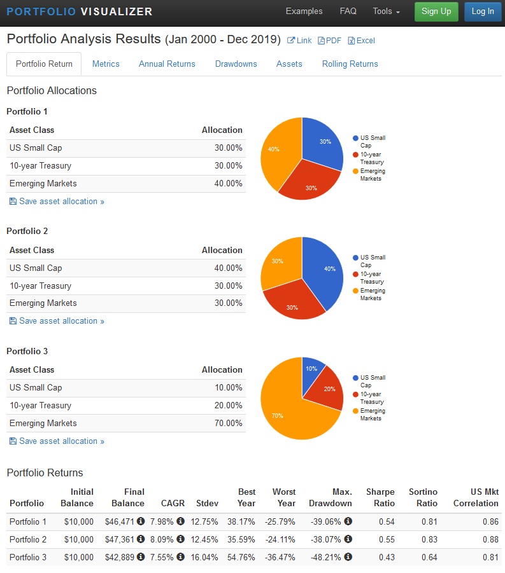Click the 12.75% Stdev value for Portfolio 1
The height and width of the screenshot is (573, 505).
[x=204, y=521]
